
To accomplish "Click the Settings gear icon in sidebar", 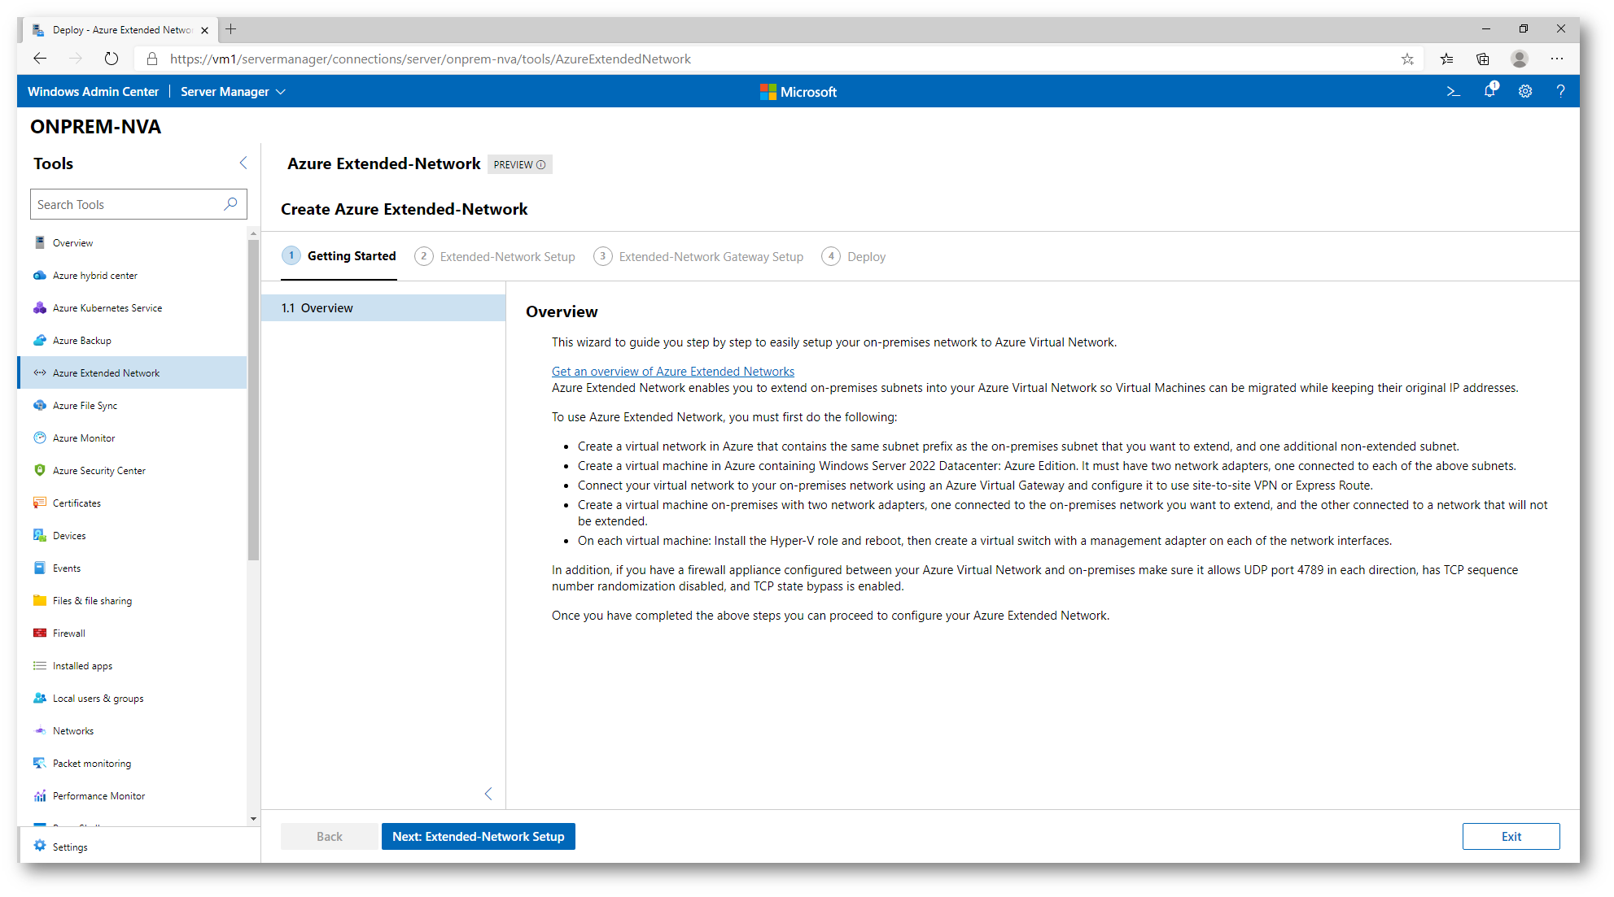I will click(39, 846).
